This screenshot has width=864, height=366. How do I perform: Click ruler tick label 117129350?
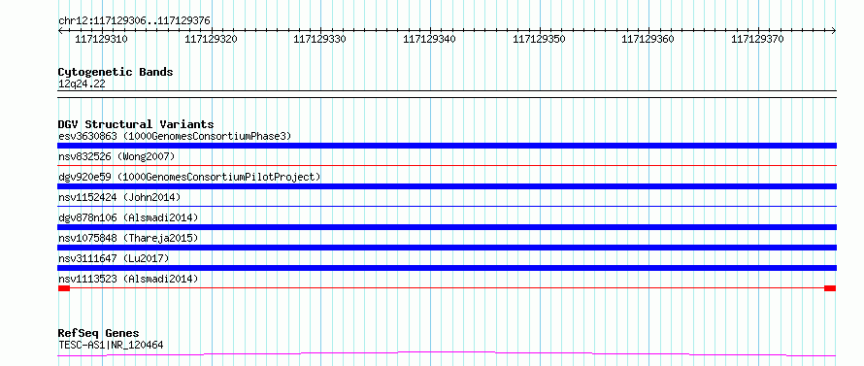(539, 39)
